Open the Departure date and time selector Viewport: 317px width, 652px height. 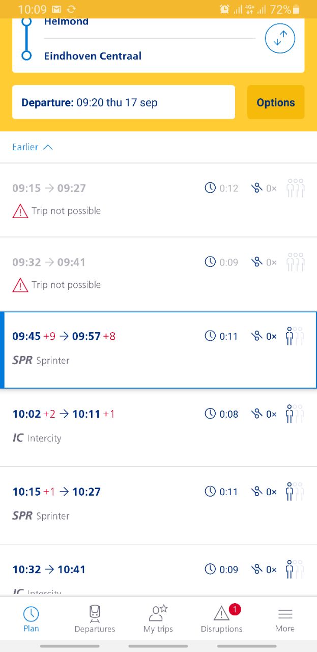coord(124,102)
